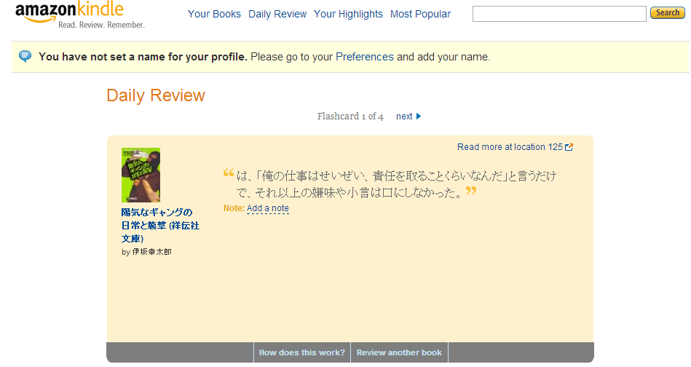The image size is (691, 367).
Task: Click the Daily Review heading
Action: tap(156, 95)
